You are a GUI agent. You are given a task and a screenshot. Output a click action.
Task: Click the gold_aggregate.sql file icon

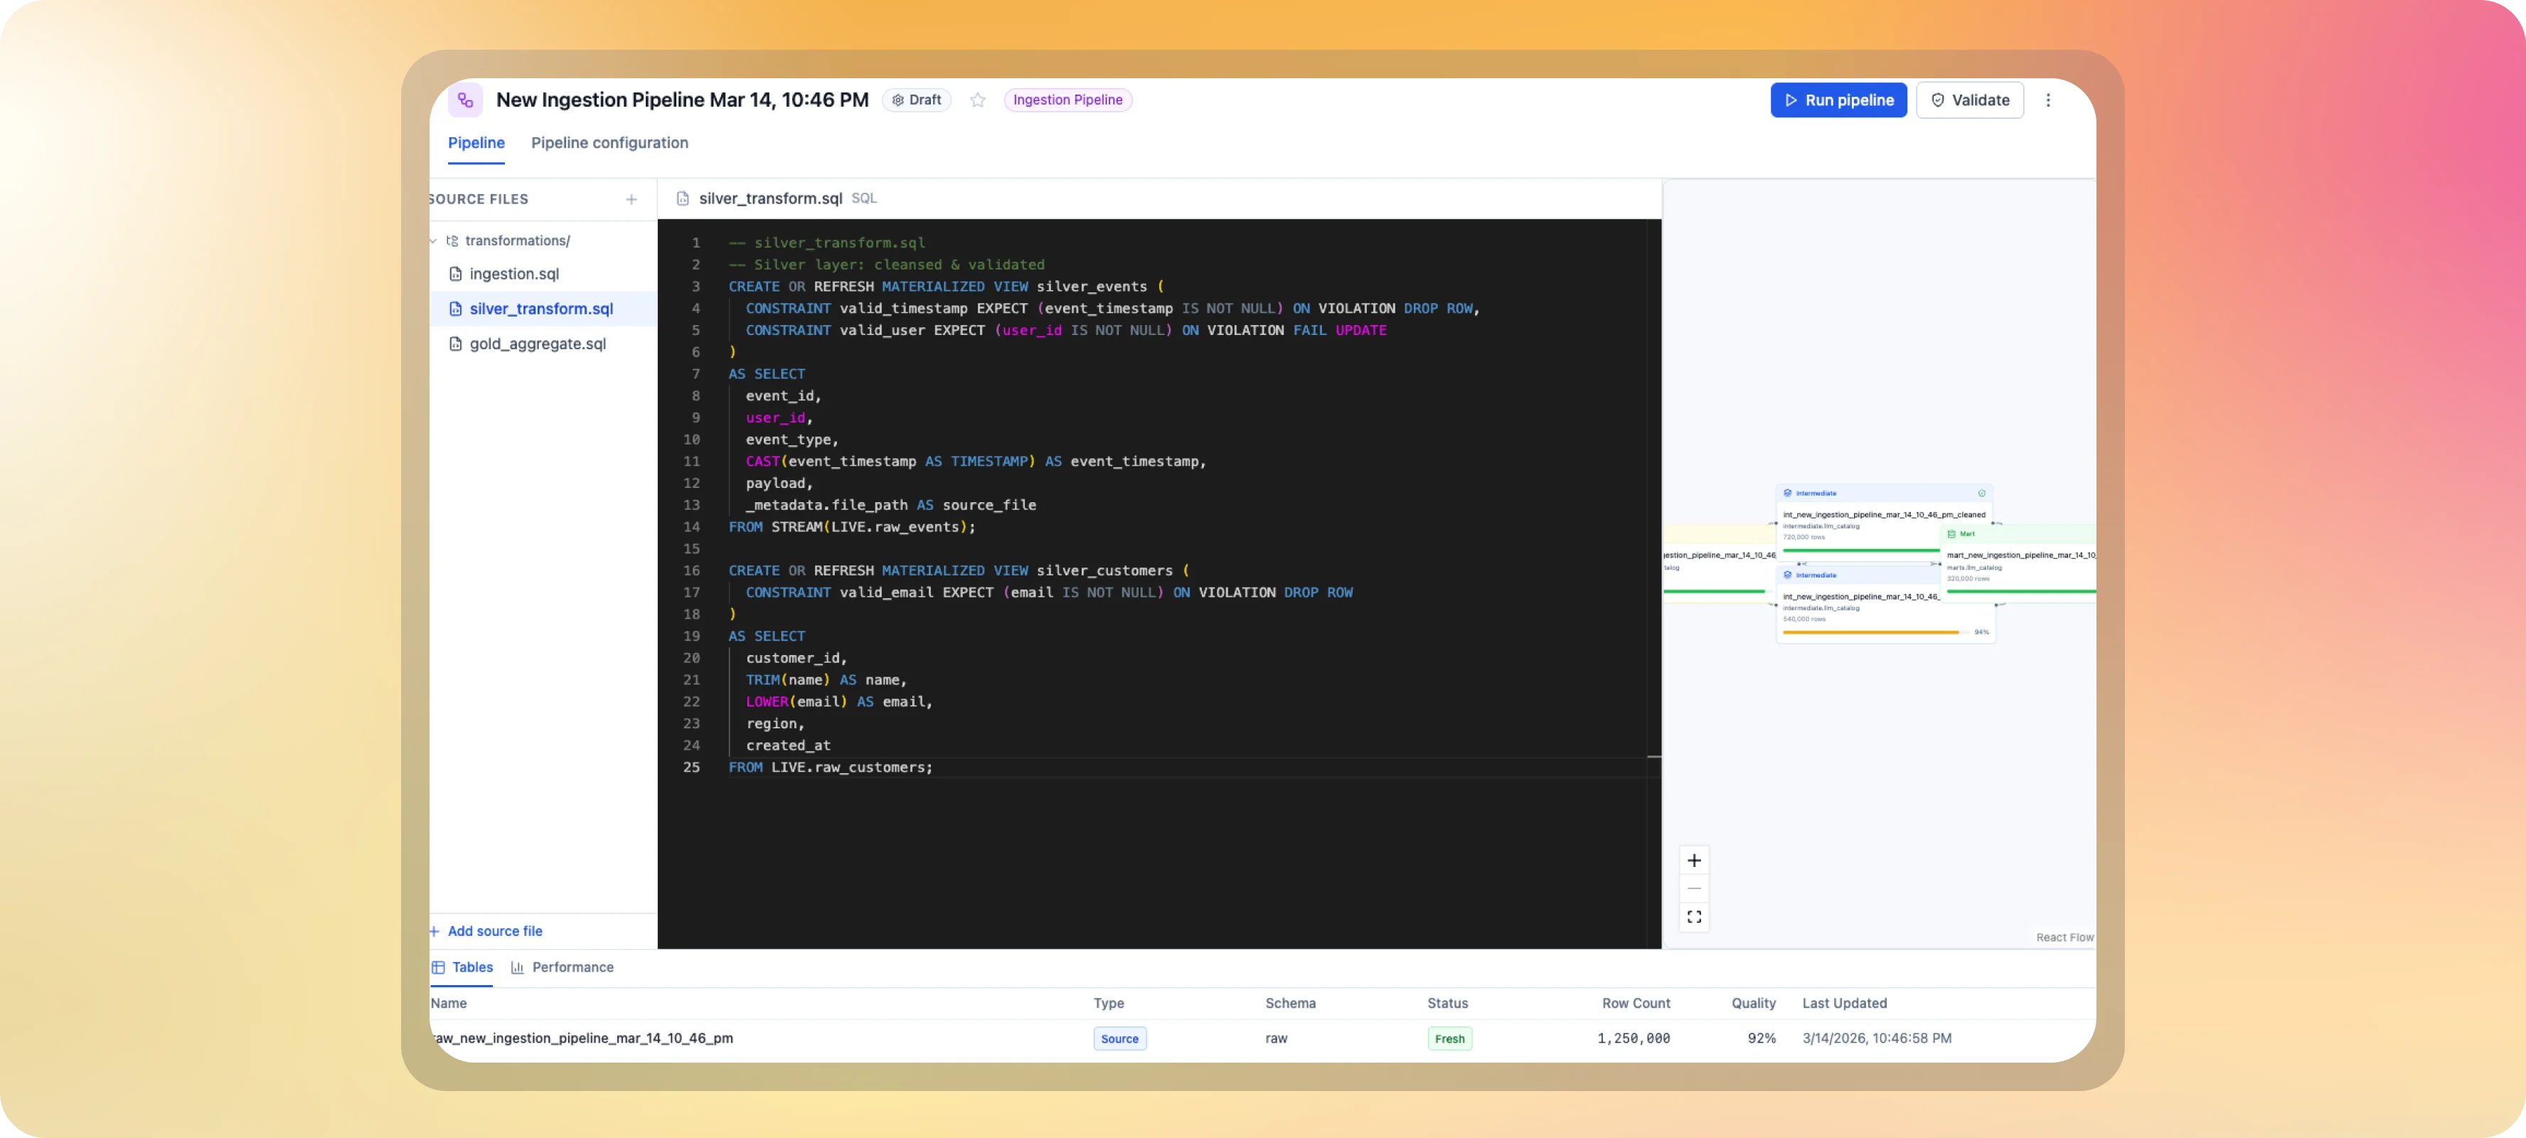pos(455,344)
